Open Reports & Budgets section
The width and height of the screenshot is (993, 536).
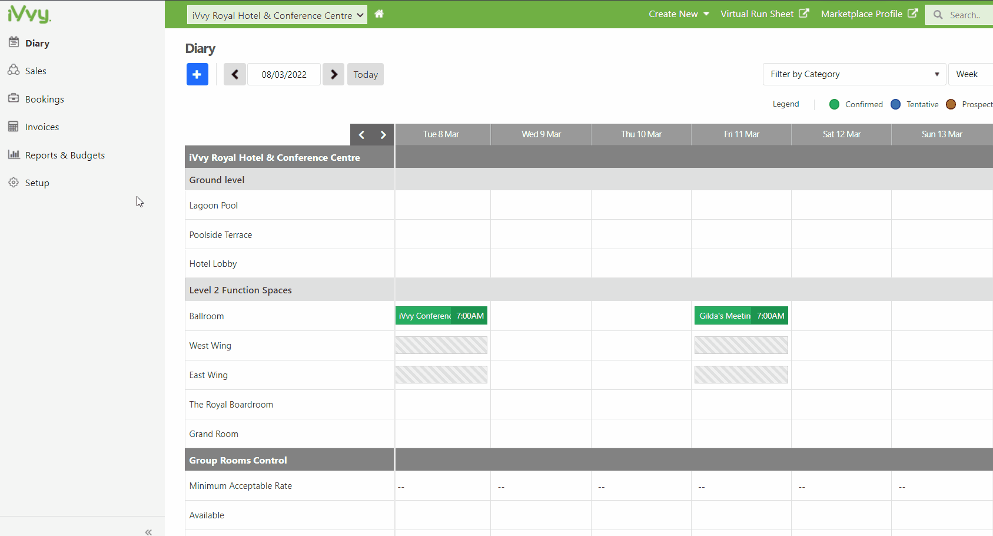[65, 155]
